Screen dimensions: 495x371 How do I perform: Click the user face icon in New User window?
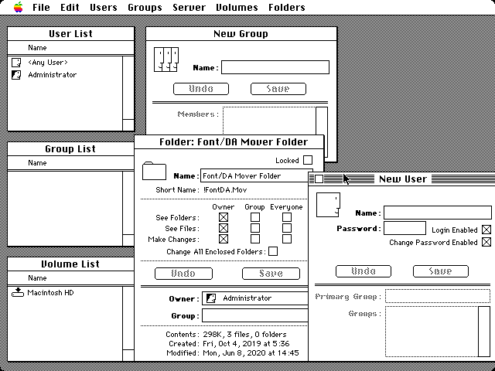(x=328, y=205)
